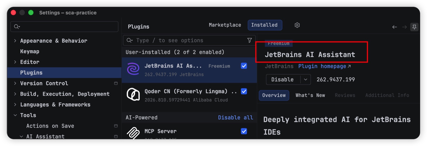Click version number 262.9437.199 beside Disable

(336, 80)
